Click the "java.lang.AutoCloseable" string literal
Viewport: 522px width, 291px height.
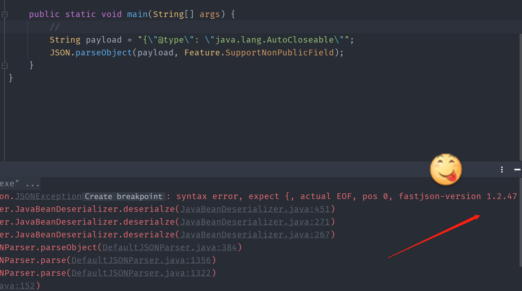[275, 40]
